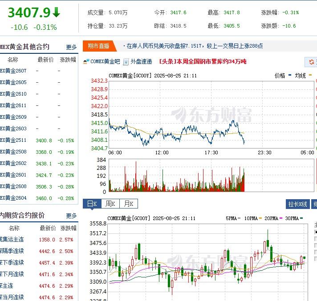The image size is (317, 301).
Task: Click latest price 3460.0
Action: click(44, 198)
